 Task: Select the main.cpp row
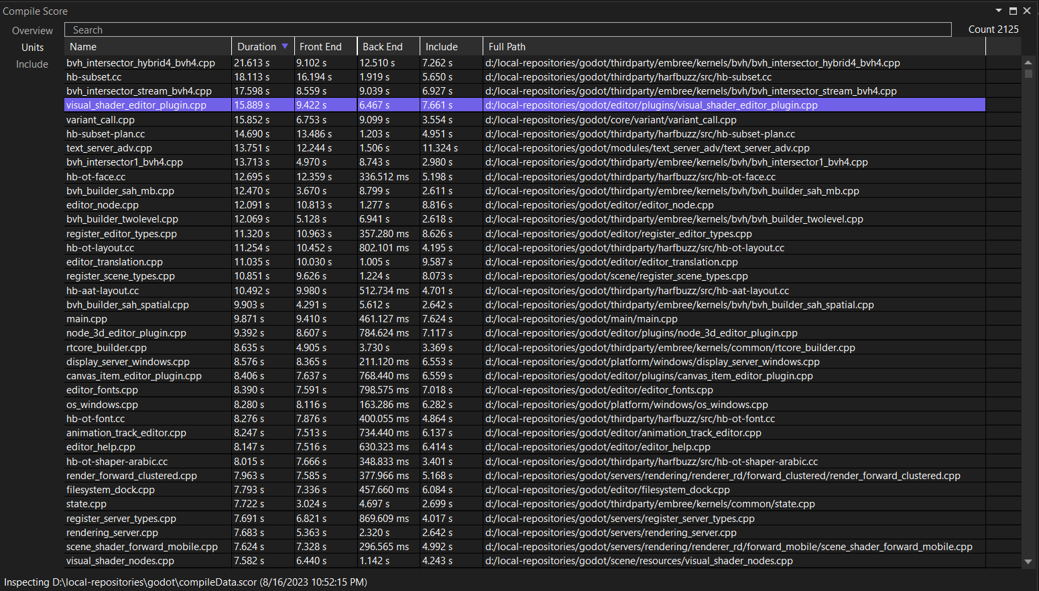point(525,319)
